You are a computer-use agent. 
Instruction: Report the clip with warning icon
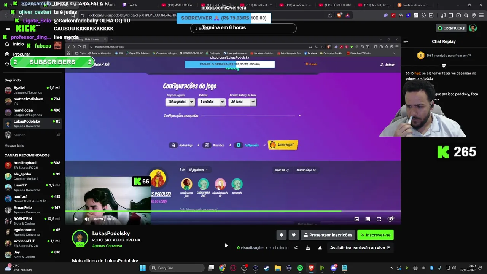pyautogui.click(x=320, y=248)
